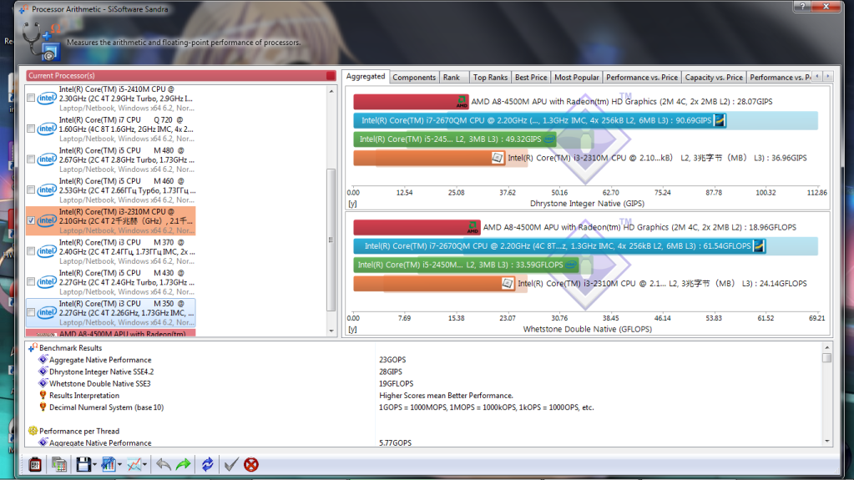Check the Intel Core i3 M 370 checkbox

point(31,251)
